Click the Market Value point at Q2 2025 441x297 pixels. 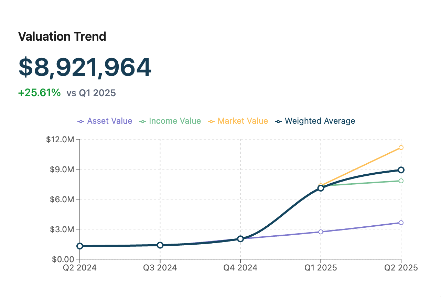coord(401,147)
